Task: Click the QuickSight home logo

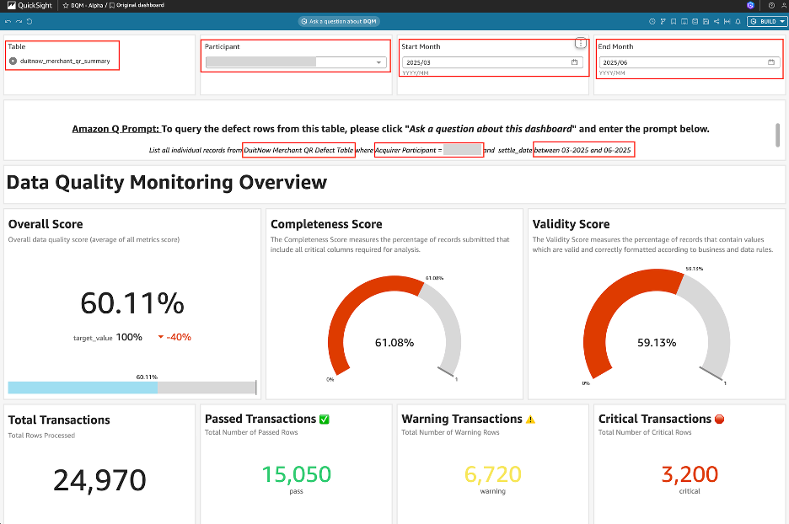Action: point(30,5)
